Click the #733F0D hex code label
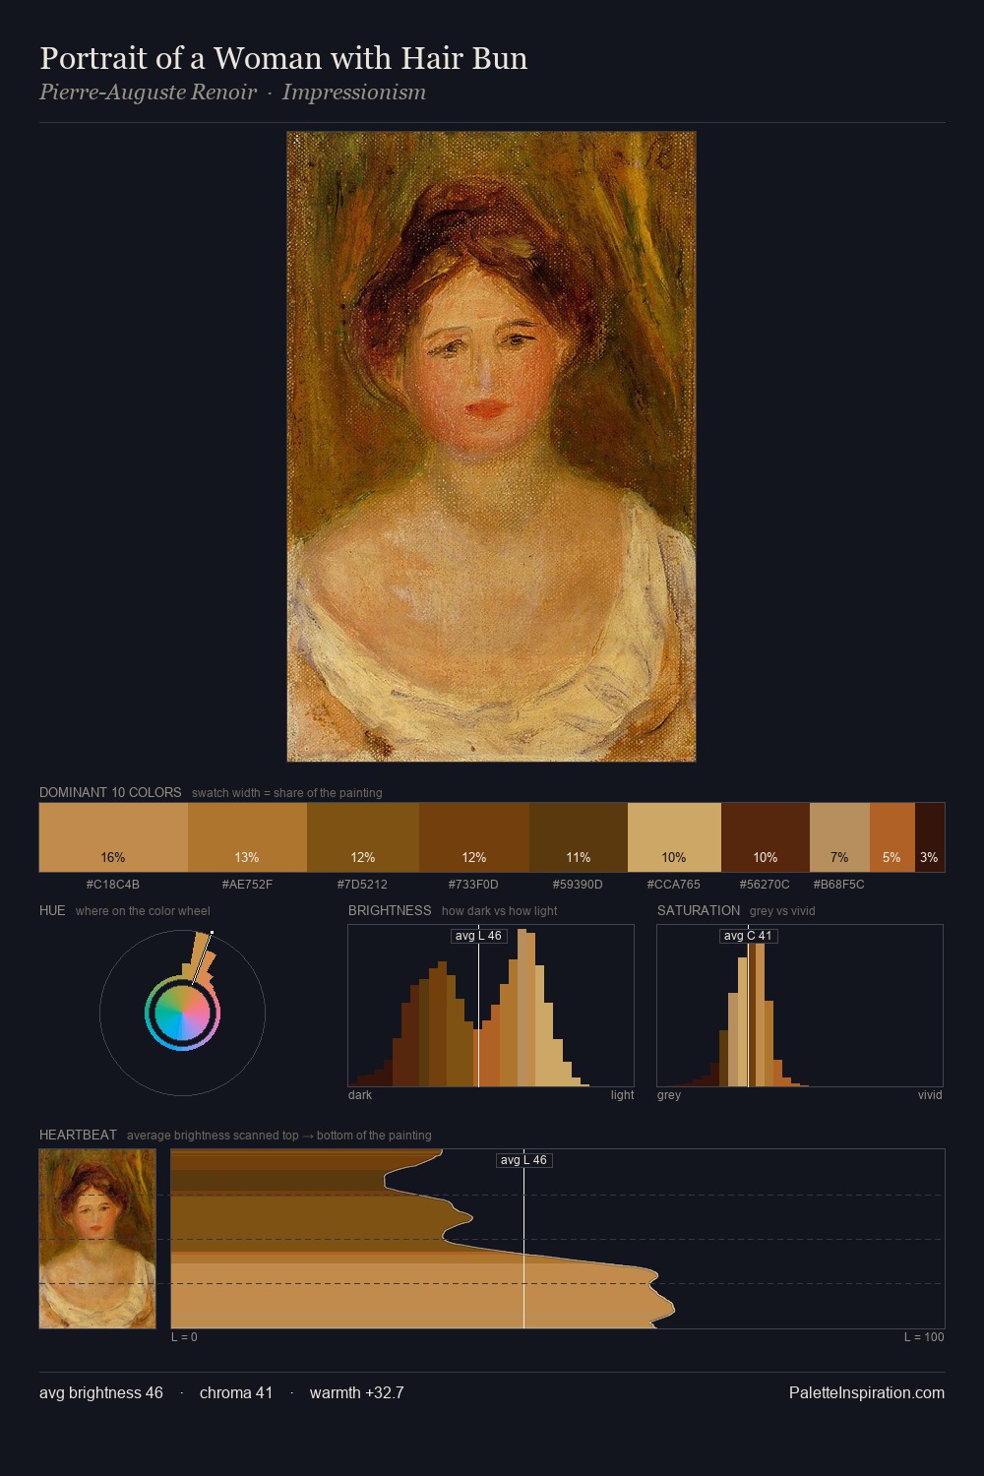The height and width of the screenshot is (1476, 984). point(474,885)
